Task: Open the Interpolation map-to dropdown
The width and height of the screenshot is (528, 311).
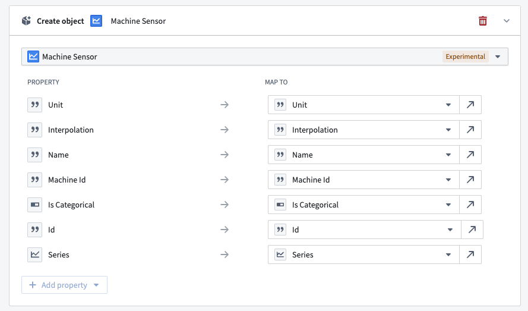Action: pyautogui.click(x=363, y=130)
